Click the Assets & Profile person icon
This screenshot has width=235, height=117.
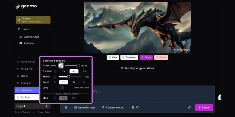point(18,62)
